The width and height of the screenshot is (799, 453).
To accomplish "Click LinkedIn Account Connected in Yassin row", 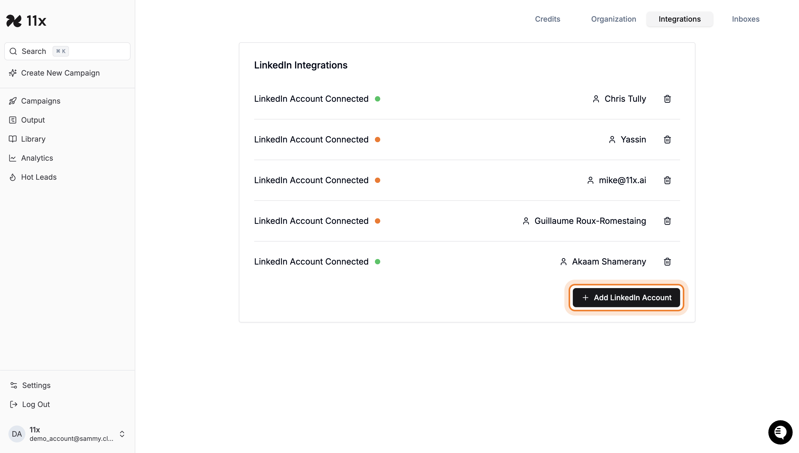I will coord(311,139).
